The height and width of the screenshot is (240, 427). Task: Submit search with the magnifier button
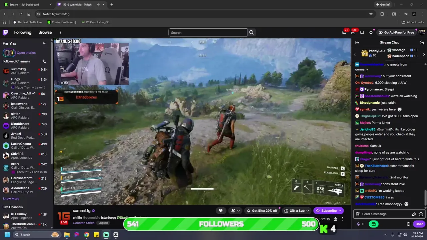click(252, 32)
